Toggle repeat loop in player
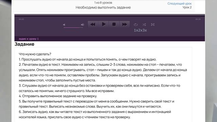Screen dimensions: 217x122 pyautogui.click(x=136, y=25)
